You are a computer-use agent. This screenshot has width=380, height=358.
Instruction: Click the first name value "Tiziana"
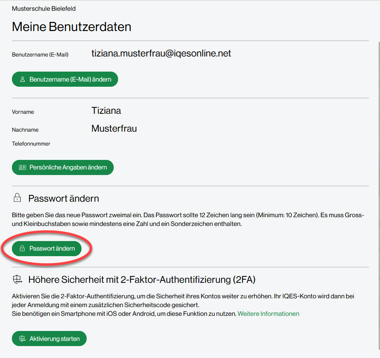coord(106,111)
